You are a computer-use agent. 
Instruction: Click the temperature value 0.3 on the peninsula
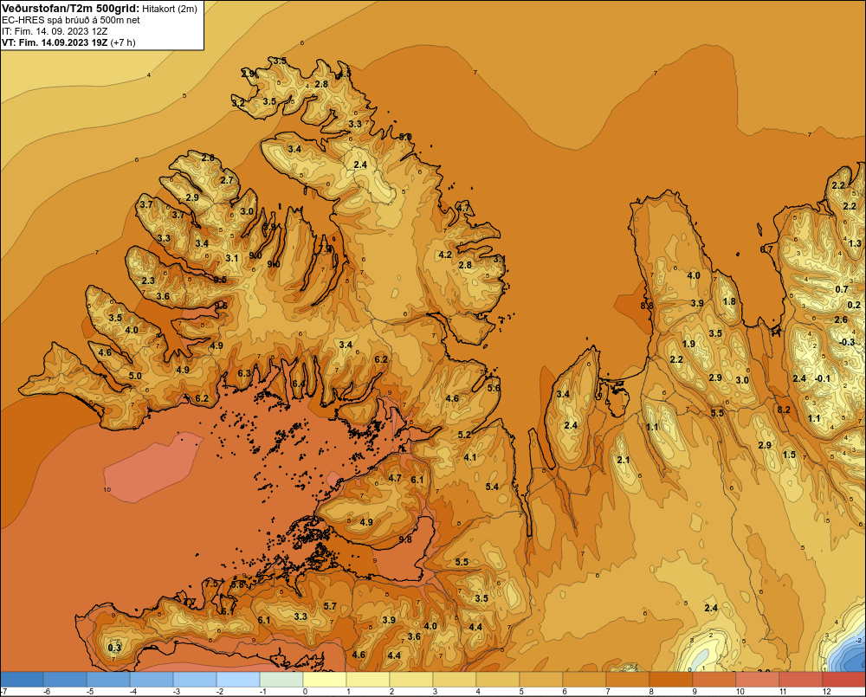coord(114,648)
